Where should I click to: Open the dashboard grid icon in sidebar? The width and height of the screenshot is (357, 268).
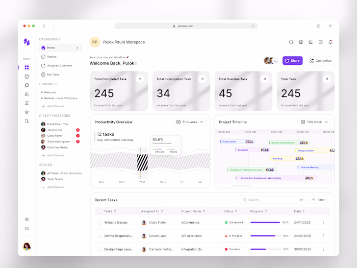tap(27, 67)
